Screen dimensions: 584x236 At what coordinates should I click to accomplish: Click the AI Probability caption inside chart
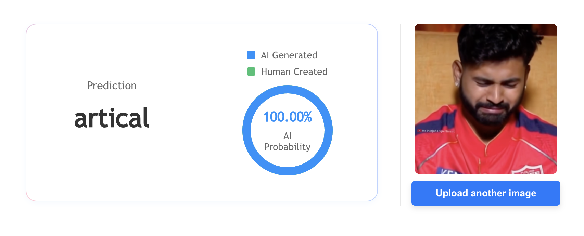pyautogui.click(x=288, y=141)
